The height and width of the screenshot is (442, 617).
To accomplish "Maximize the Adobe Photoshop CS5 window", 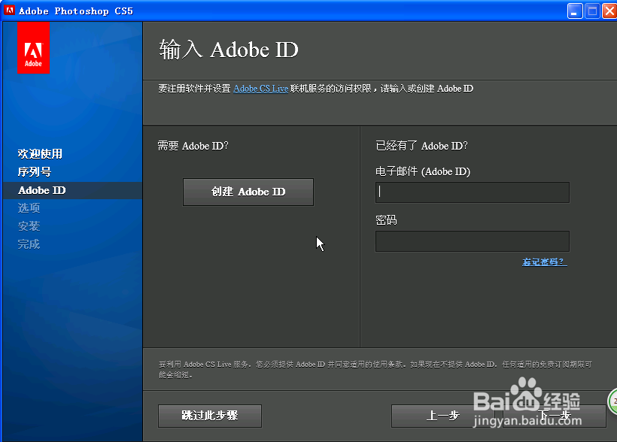I will coord(592,11).
